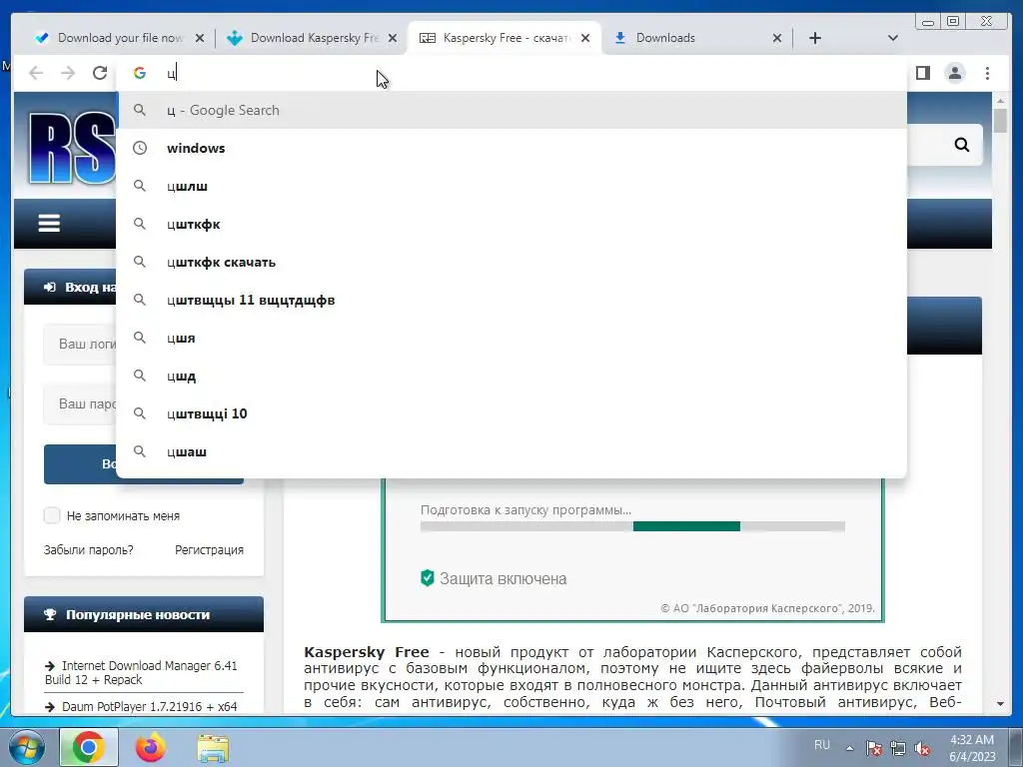Close the 'Download your file now' tab
The image size is (1023, 767).
[200, 39]
